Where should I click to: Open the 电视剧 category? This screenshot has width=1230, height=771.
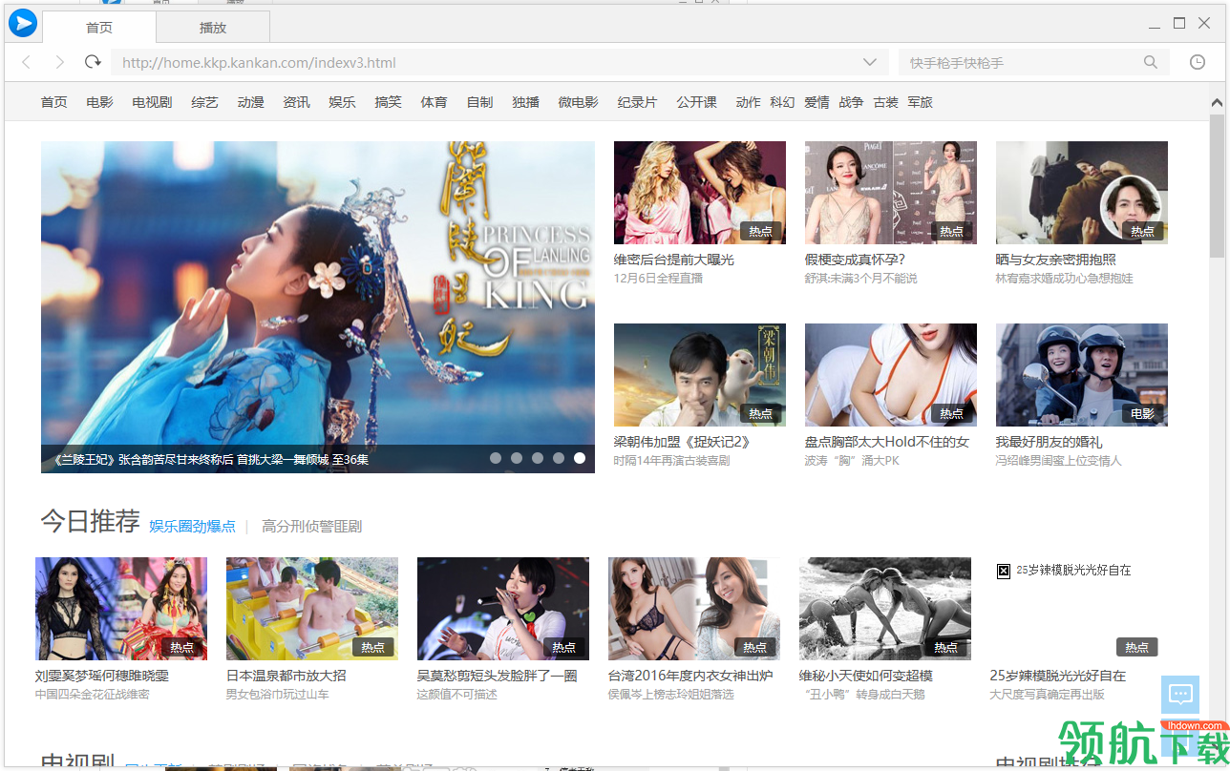click(x=152, y=102)
